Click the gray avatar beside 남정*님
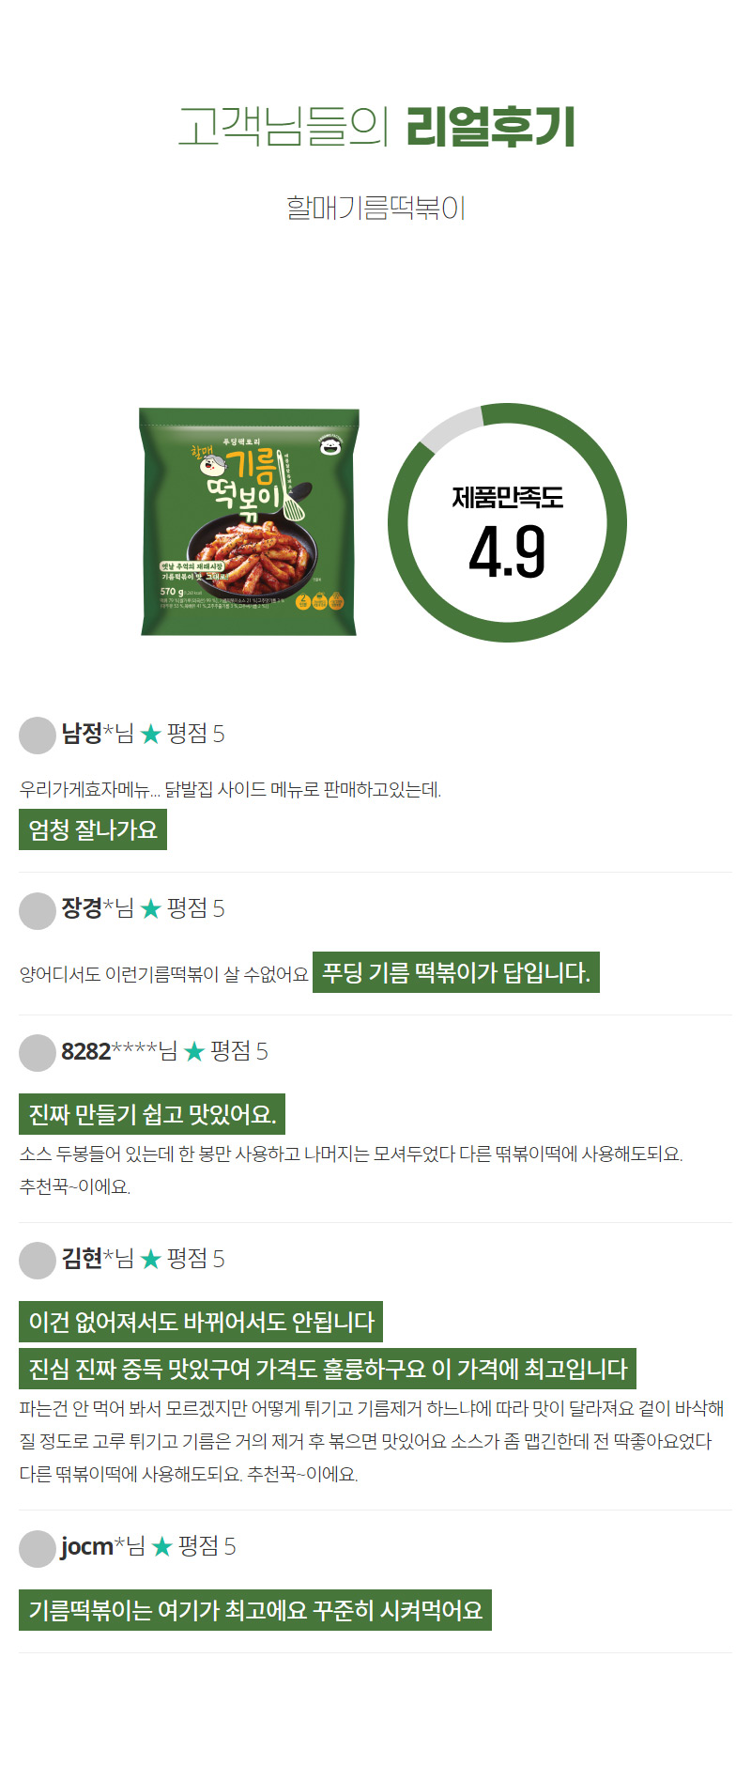751x1766 pixels. (x=38, y=736)
